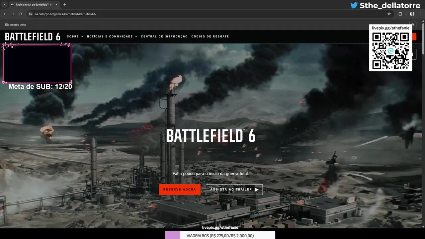Click the VIAGEM BGS donation progress bar

[x=220, y=235]
